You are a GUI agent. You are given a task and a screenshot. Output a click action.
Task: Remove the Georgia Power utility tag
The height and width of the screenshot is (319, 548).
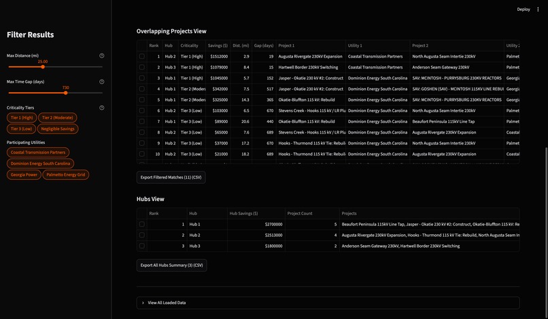pyautogui.click(x=24, y=174)
